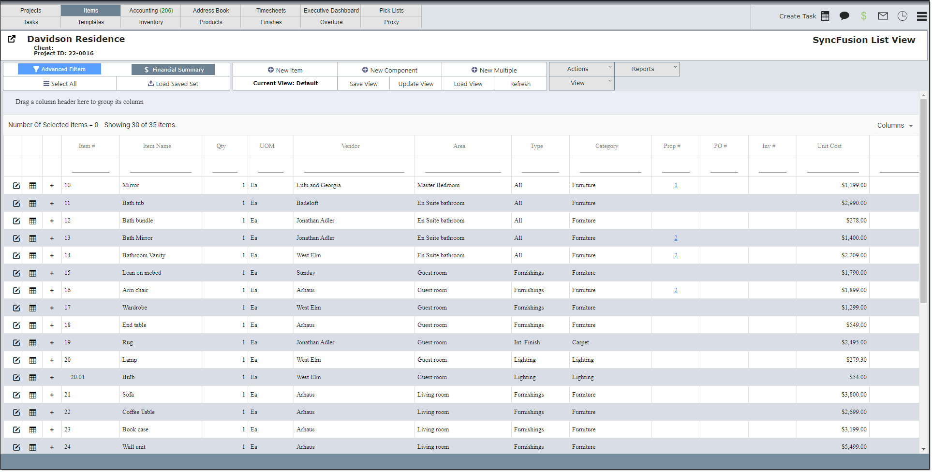Open the chat bubble messages icon
Screen dimensions: 932x472
[844, 16]
